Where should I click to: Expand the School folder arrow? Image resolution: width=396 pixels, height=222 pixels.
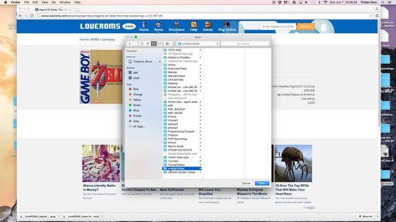coord(200,142)
